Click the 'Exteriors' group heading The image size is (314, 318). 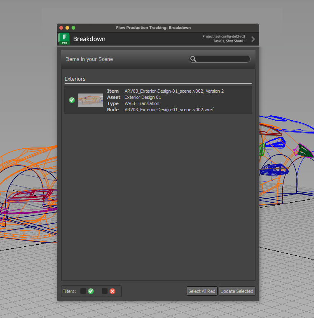coord(75,79)
